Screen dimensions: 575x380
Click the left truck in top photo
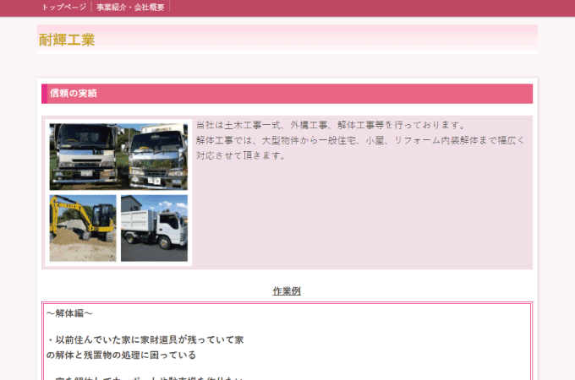coord(83,158)
